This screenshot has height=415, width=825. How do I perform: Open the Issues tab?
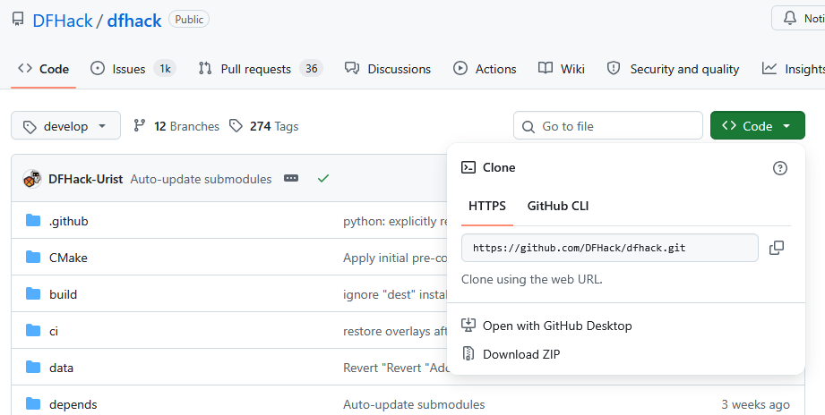pos(133,69)
